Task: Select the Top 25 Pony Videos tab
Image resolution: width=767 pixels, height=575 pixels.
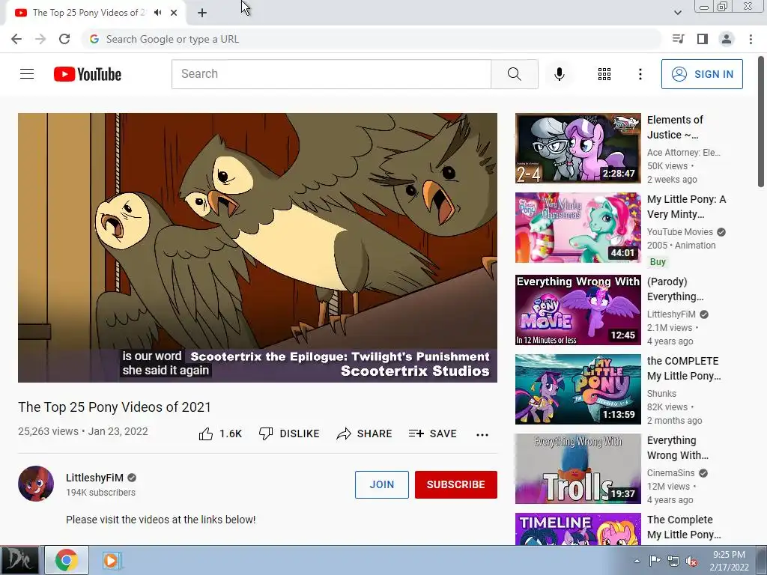Action: tap(96, 13)
